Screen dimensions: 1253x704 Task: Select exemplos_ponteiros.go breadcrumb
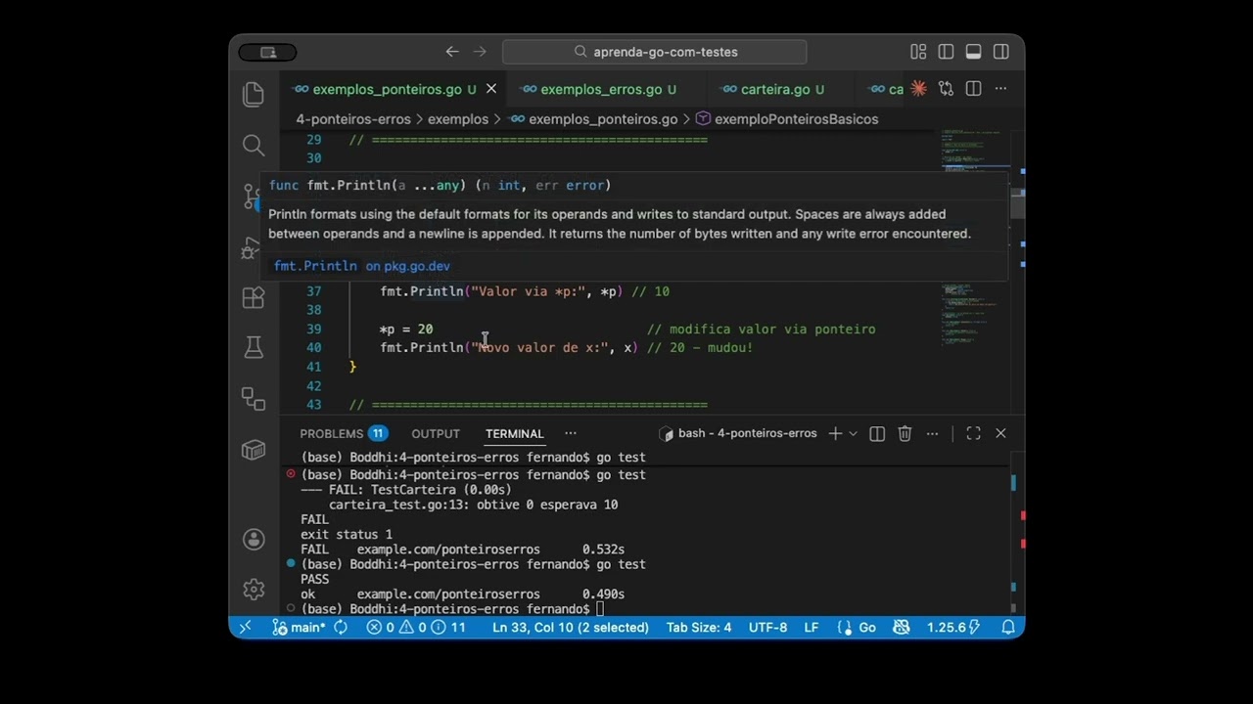pyautogui.click(x=593, y=119)
